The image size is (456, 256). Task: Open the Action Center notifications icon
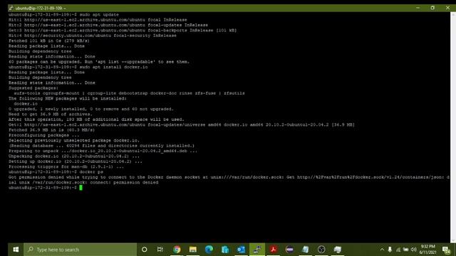[447, 250]
